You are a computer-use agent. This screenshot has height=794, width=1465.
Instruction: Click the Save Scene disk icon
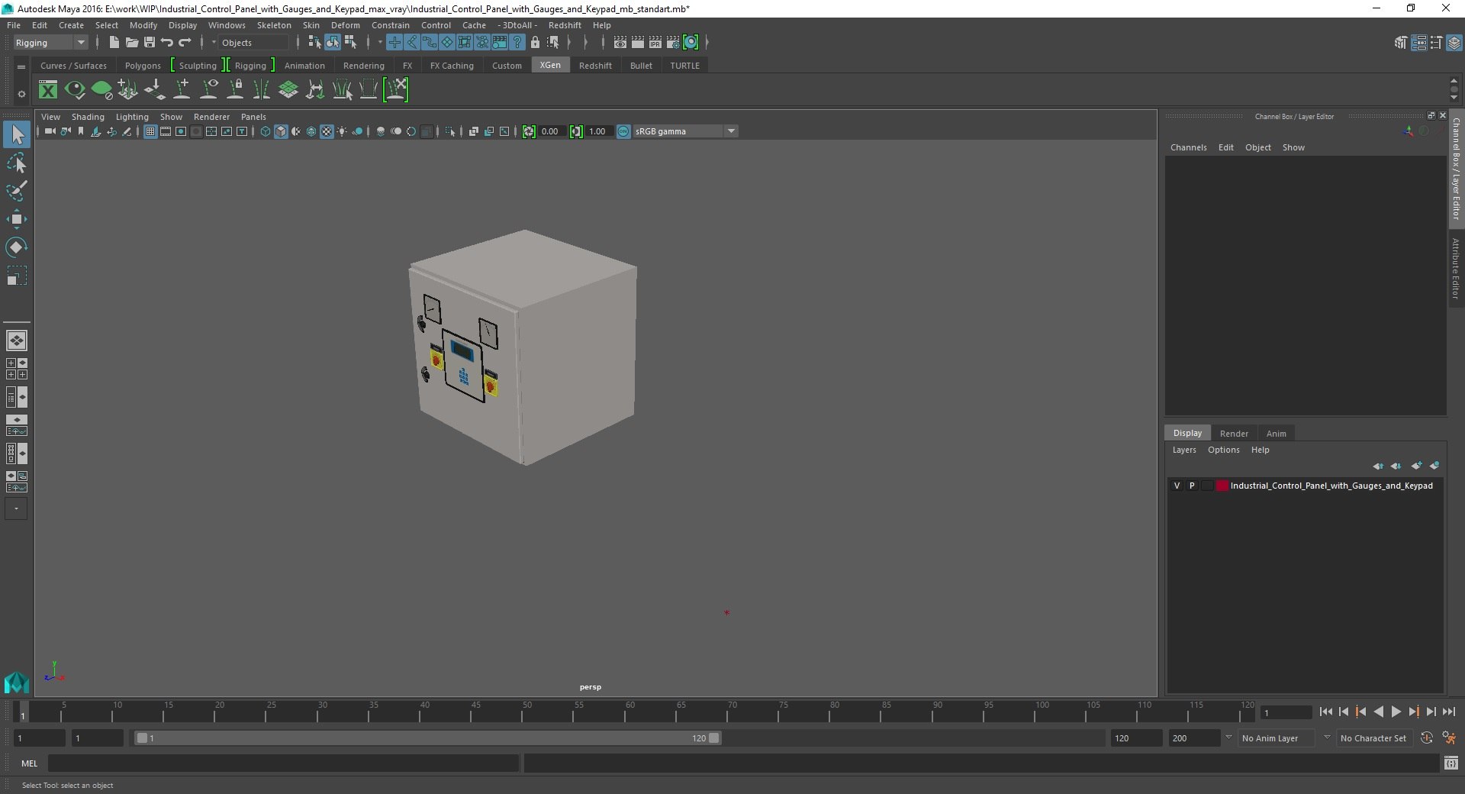(150, 43)
